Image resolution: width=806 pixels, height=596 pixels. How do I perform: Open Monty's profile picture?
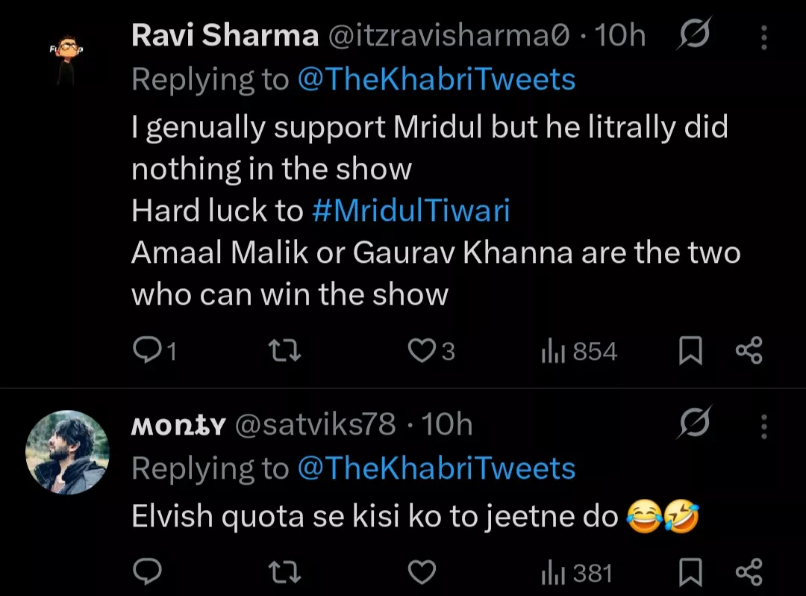(x=67, y=452)
